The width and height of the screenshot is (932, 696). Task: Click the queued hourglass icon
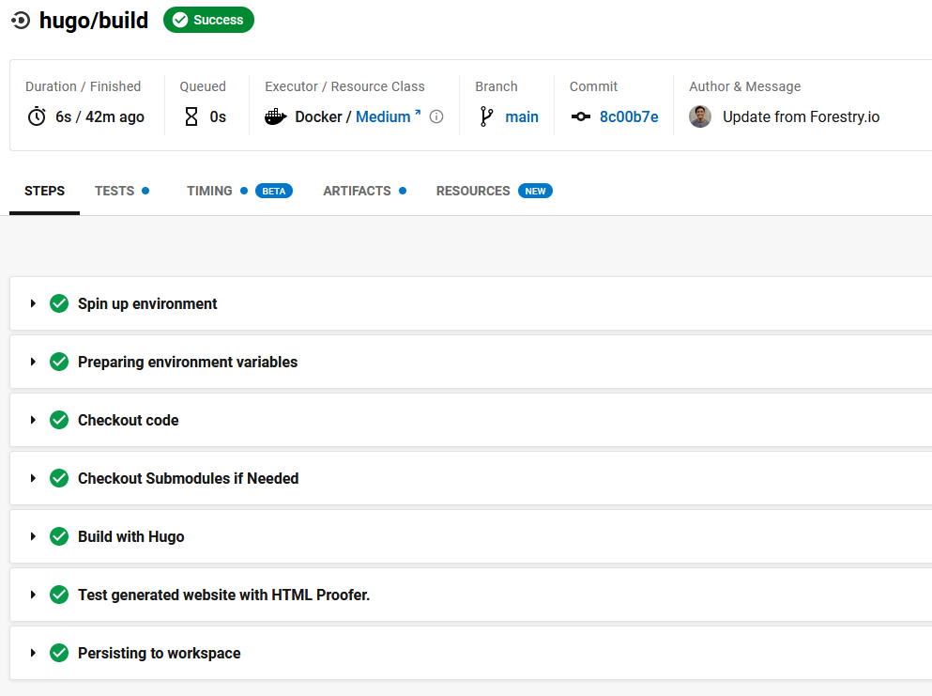coord(191,116)
